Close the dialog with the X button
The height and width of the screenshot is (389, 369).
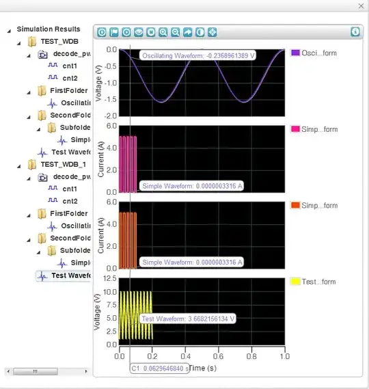[x=361, y=5]
